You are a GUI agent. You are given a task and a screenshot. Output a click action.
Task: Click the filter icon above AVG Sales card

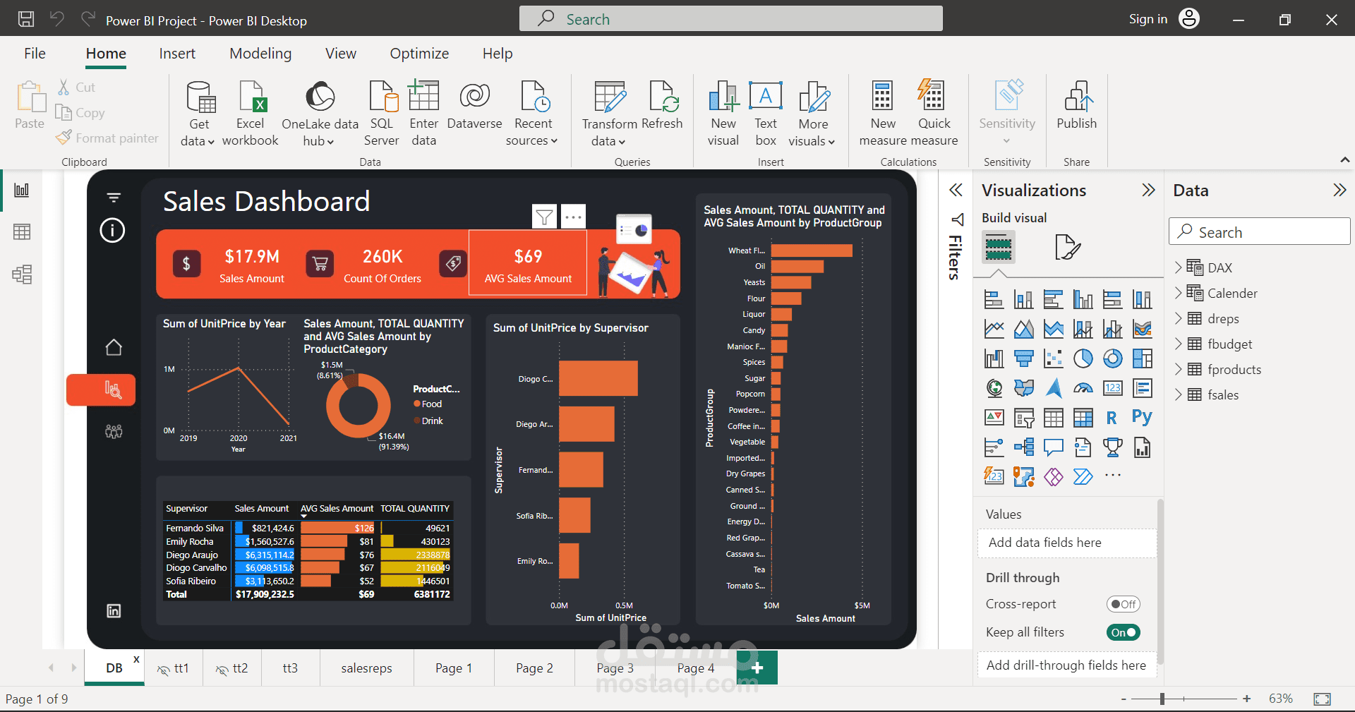point(544,217)
